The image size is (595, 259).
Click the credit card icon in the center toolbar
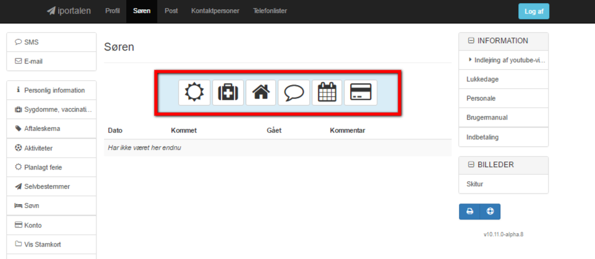(361, 92)
